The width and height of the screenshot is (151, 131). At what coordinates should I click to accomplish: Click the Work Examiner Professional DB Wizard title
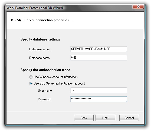click(35, 8)
